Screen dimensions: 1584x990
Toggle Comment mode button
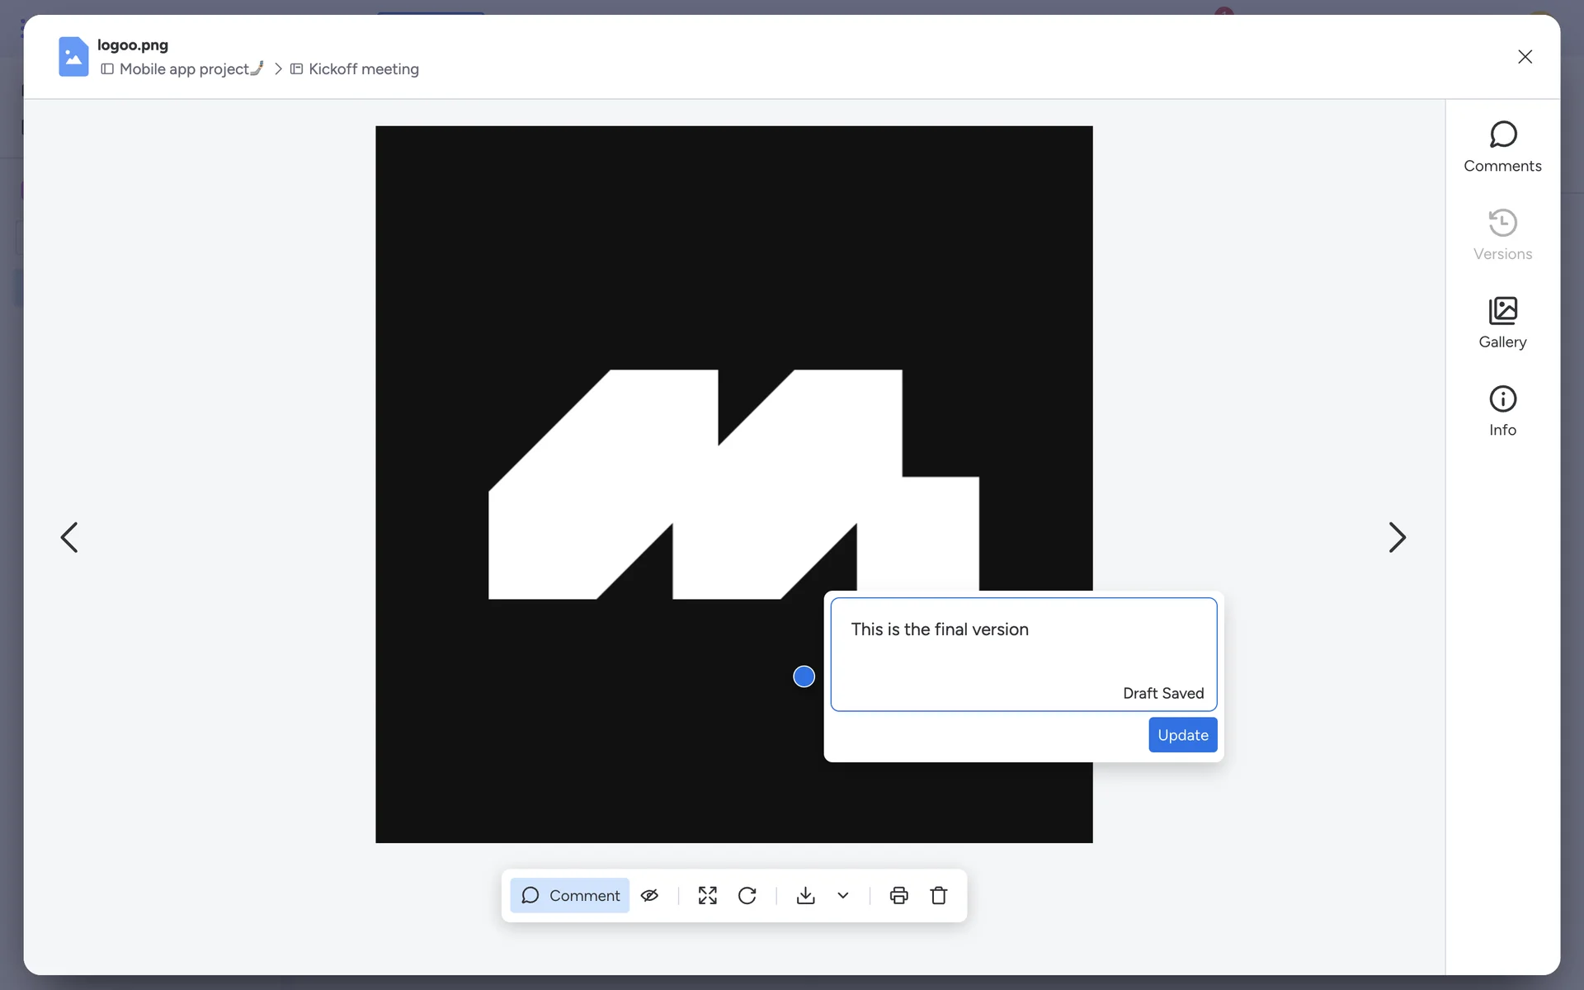(x=570, y=895)
